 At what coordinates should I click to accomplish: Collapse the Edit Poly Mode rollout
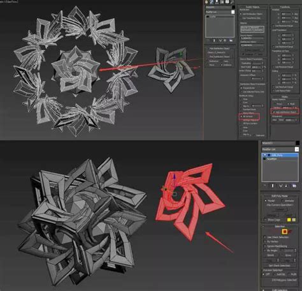point(280,196)
